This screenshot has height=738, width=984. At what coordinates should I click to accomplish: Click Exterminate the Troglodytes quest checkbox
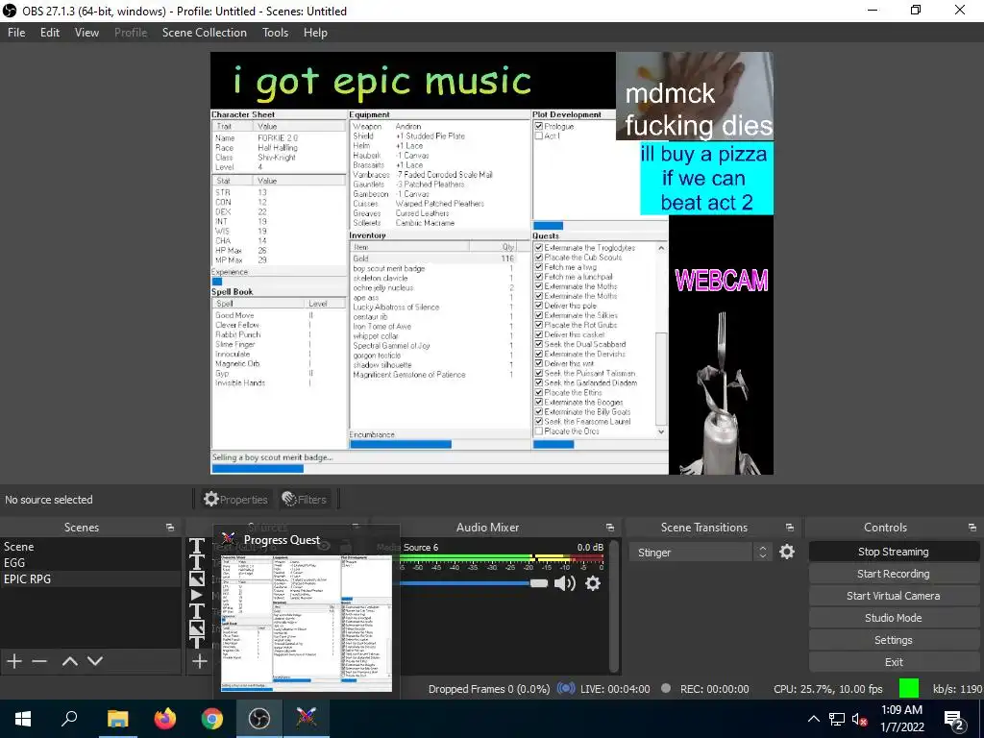pyautogui.click(x=538, y=248)
